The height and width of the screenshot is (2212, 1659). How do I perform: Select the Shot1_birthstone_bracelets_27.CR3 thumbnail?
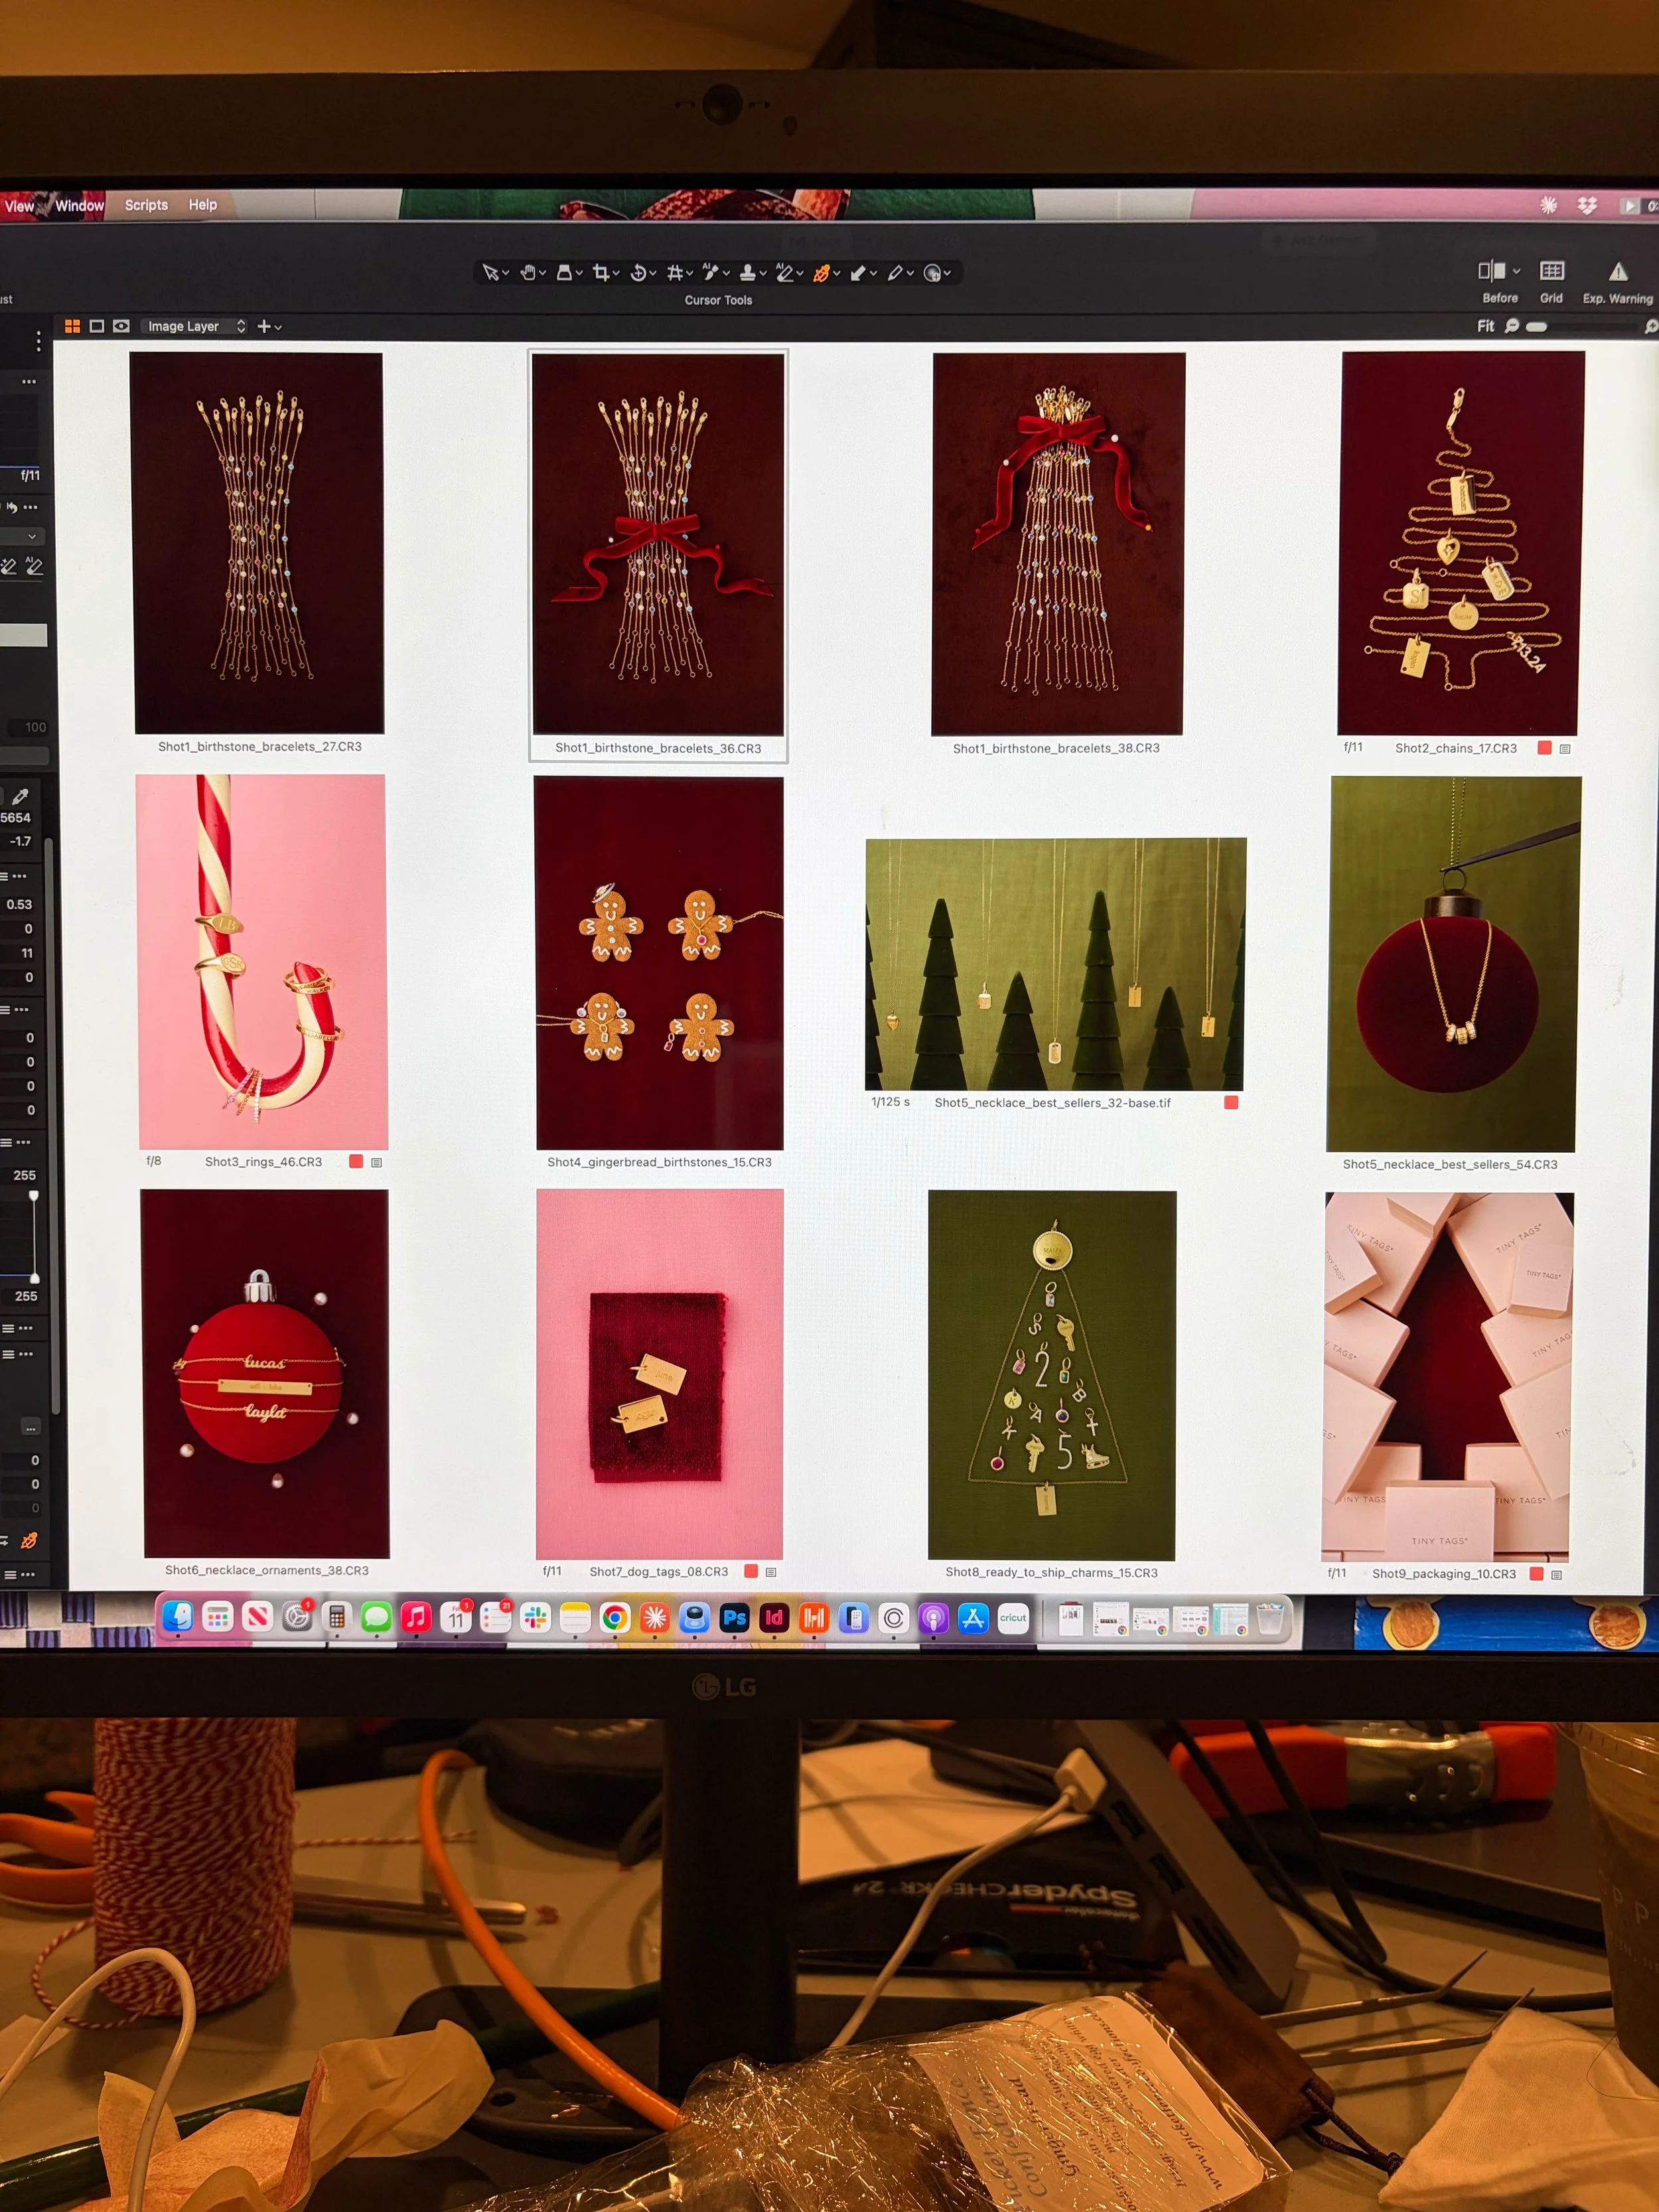click(x=258, y=543)
